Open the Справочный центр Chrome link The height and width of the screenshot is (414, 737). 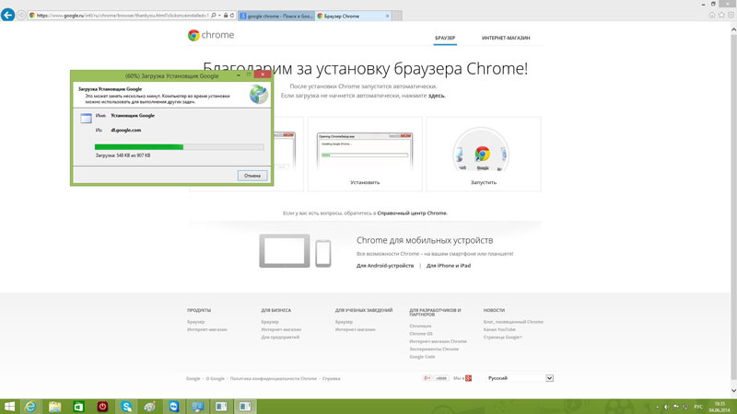pos(412,213)
